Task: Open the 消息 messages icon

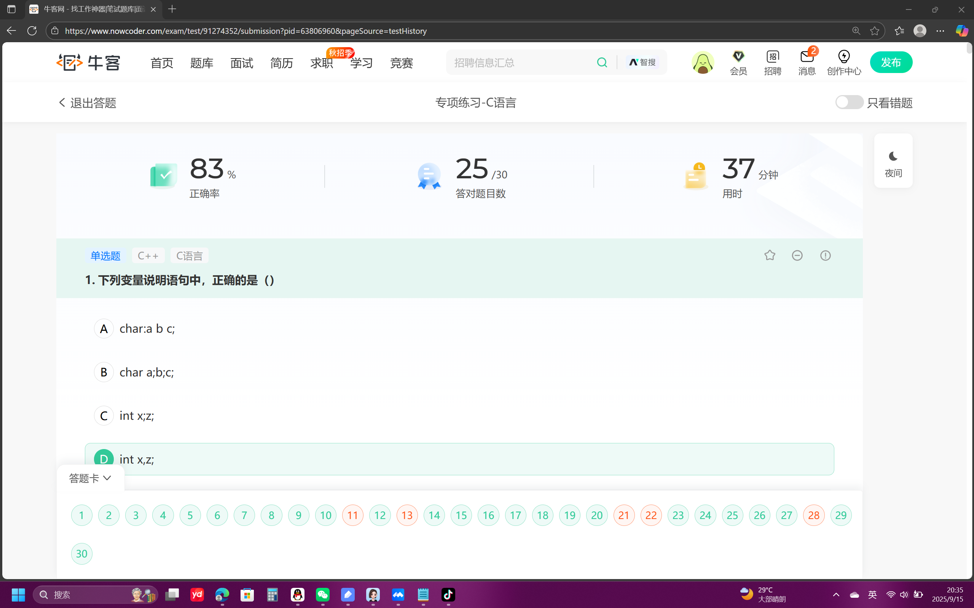Action: [807, 63]
